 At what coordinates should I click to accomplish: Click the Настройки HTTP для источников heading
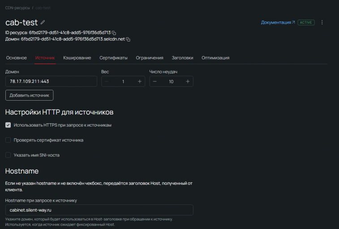coord(59,112)
